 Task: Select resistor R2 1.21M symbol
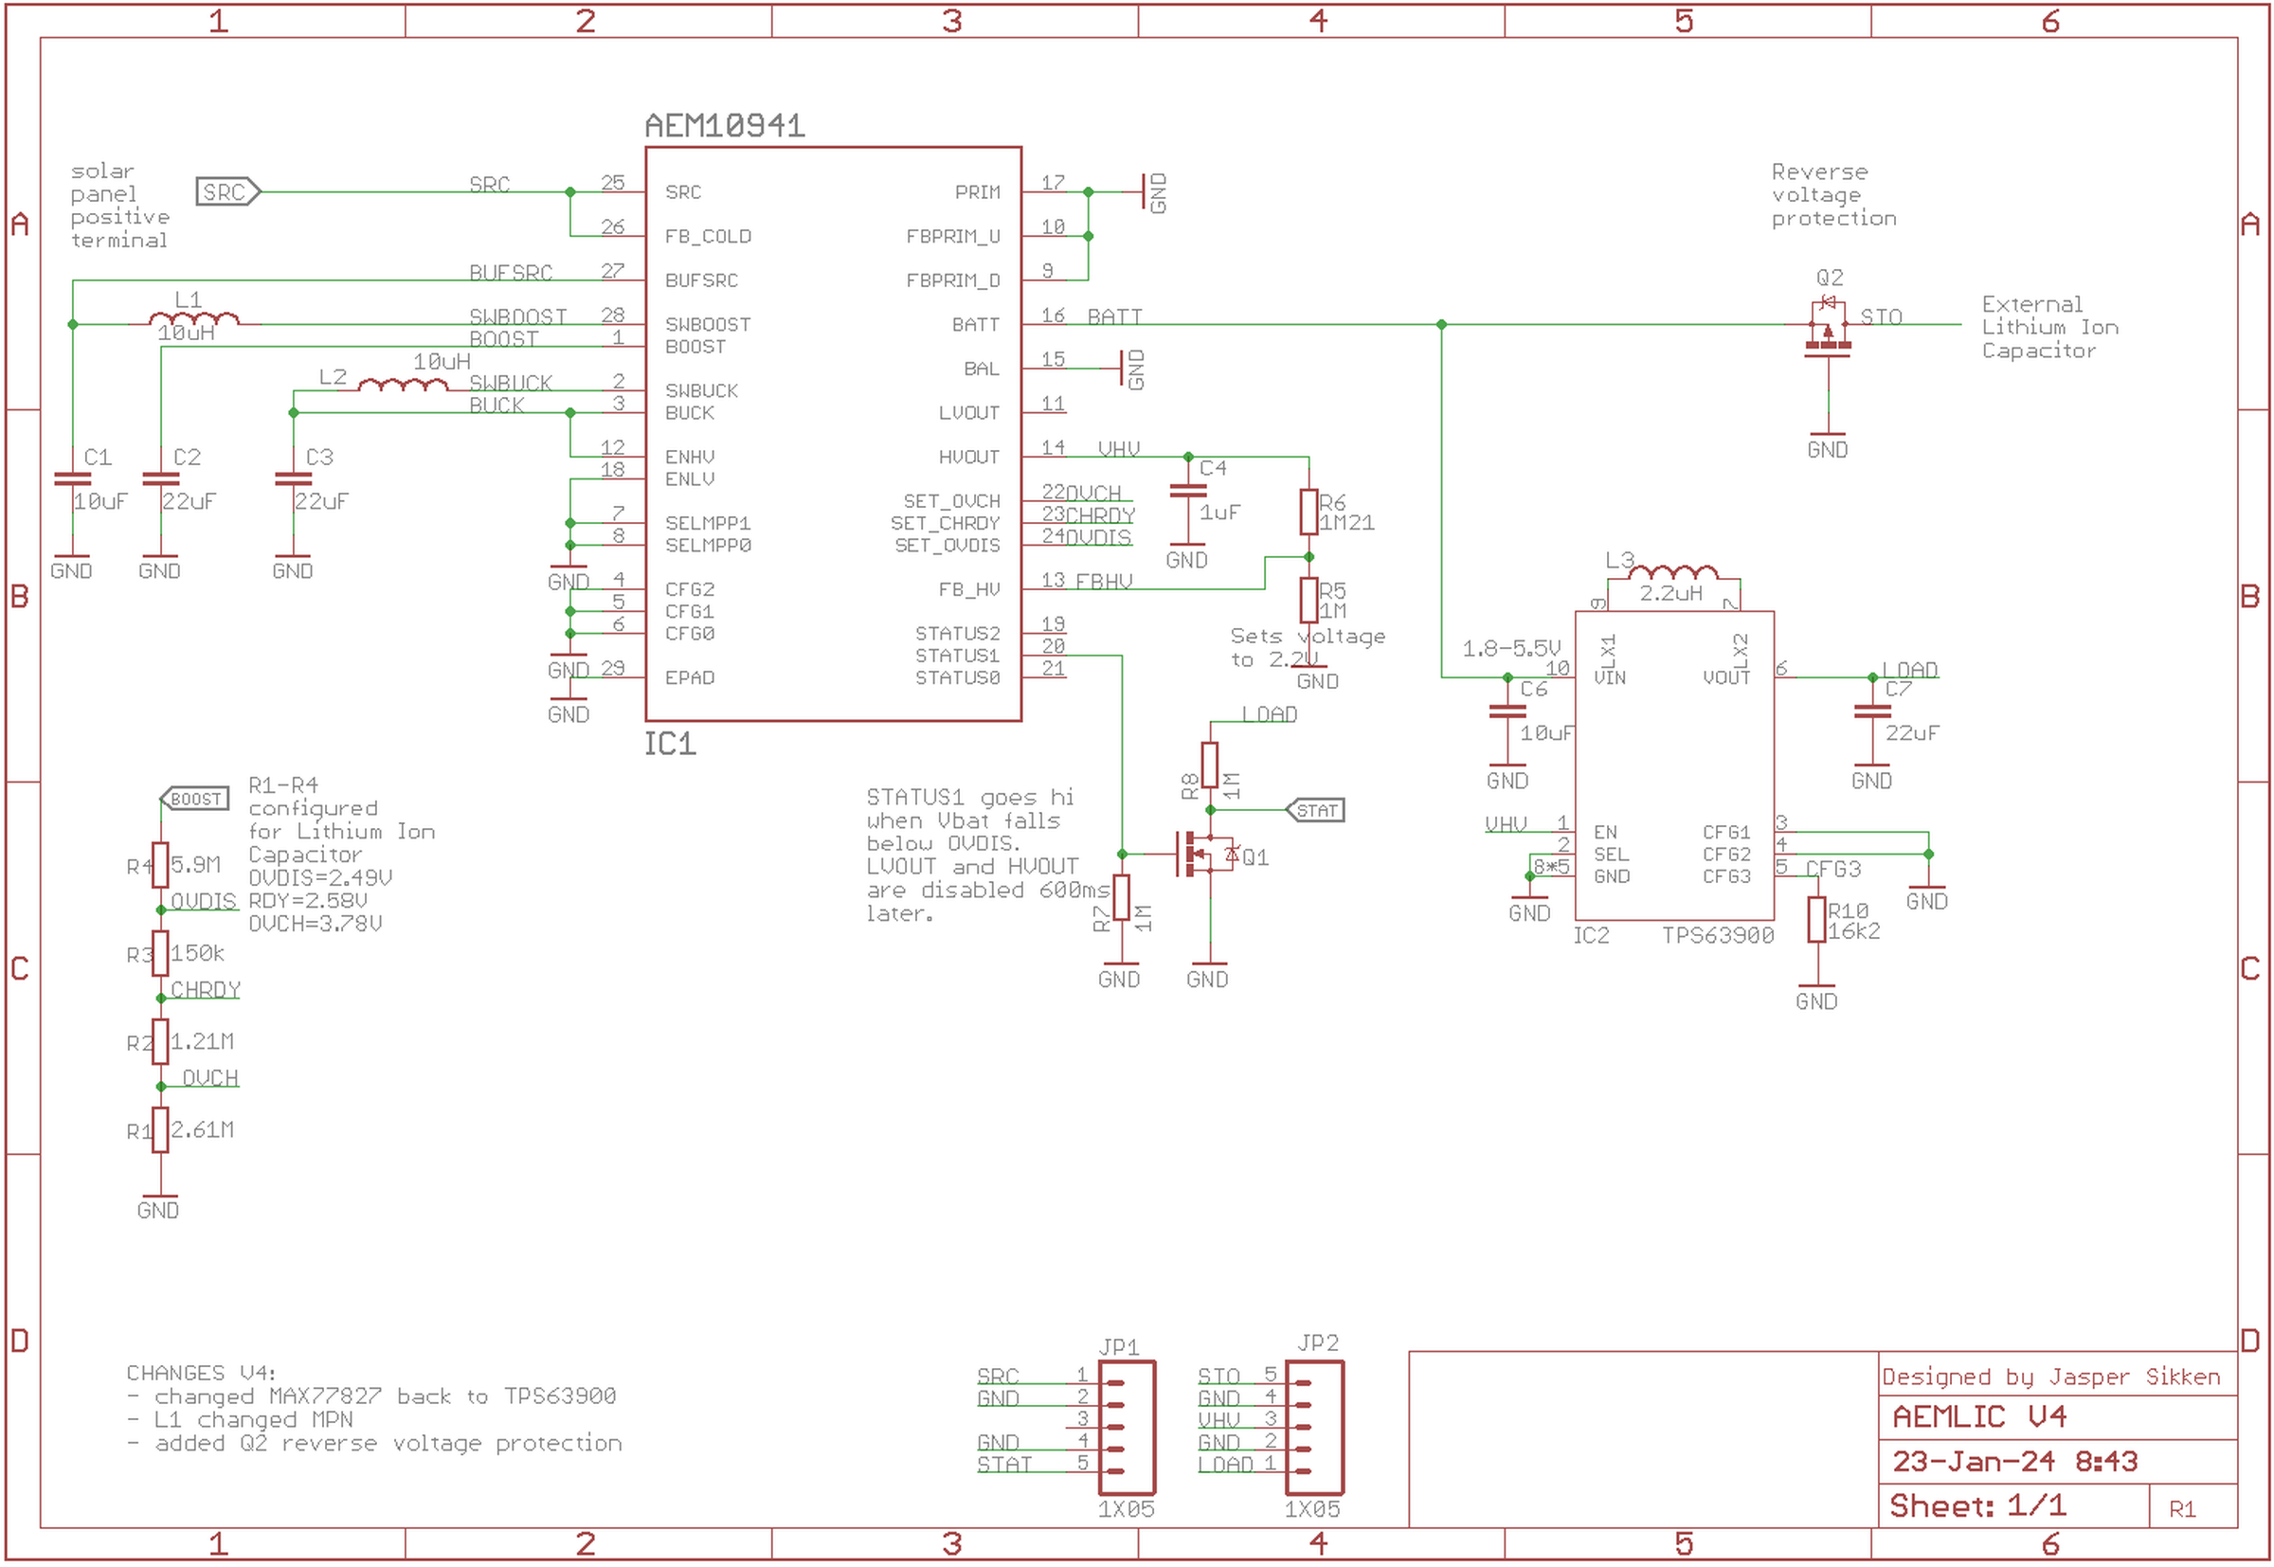(161, 1042)
